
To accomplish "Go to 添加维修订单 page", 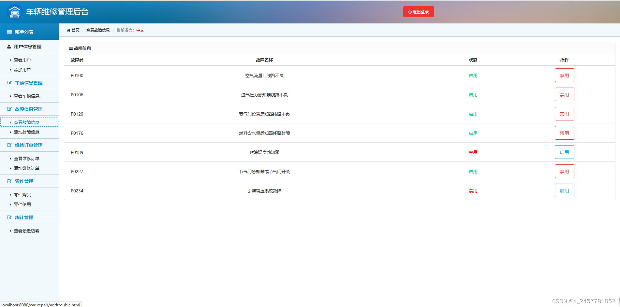I will pos(26,168).
